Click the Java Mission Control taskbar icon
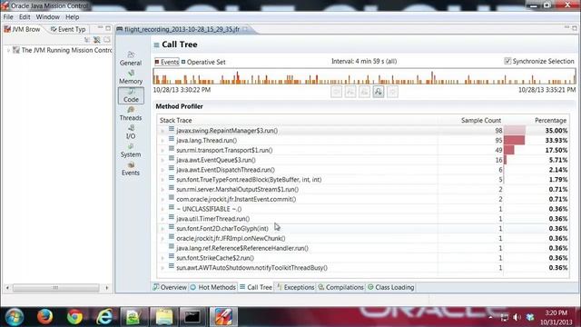The height and width of the screenshot is (327, 581). (223, 317)
